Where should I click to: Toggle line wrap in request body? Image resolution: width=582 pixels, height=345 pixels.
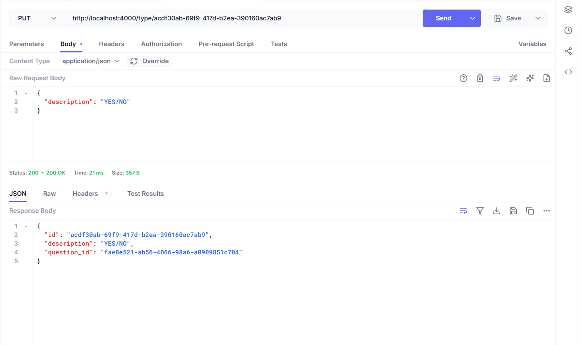(496, 78)
